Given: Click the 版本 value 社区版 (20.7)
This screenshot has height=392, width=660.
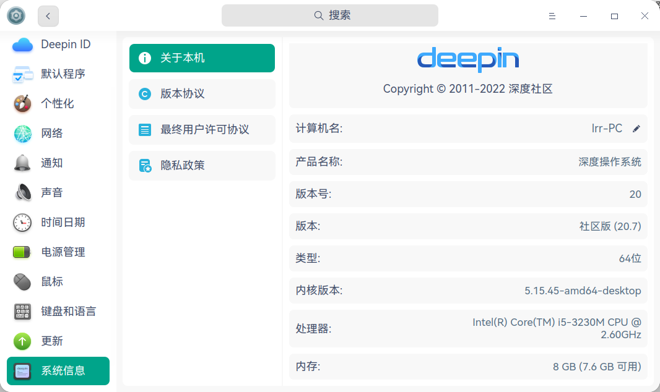Looking at the screenshot, I should [x=610, y=226].
